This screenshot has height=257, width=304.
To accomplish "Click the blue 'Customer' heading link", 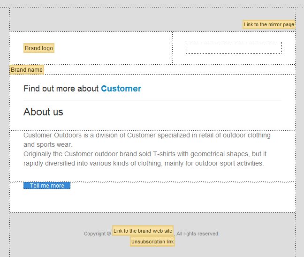I will tap(121, 89).
